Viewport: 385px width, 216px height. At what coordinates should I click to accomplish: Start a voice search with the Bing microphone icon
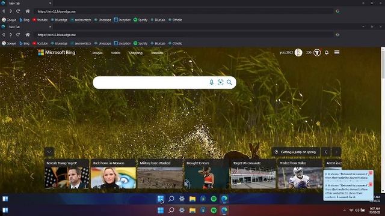pos(211,82)
